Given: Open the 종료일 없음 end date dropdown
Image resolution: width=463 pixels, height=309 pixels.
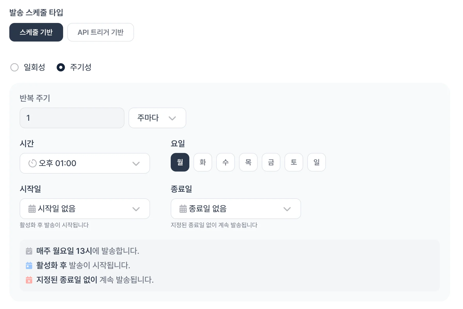Looking at the screenshot, I should coord(236,209).
